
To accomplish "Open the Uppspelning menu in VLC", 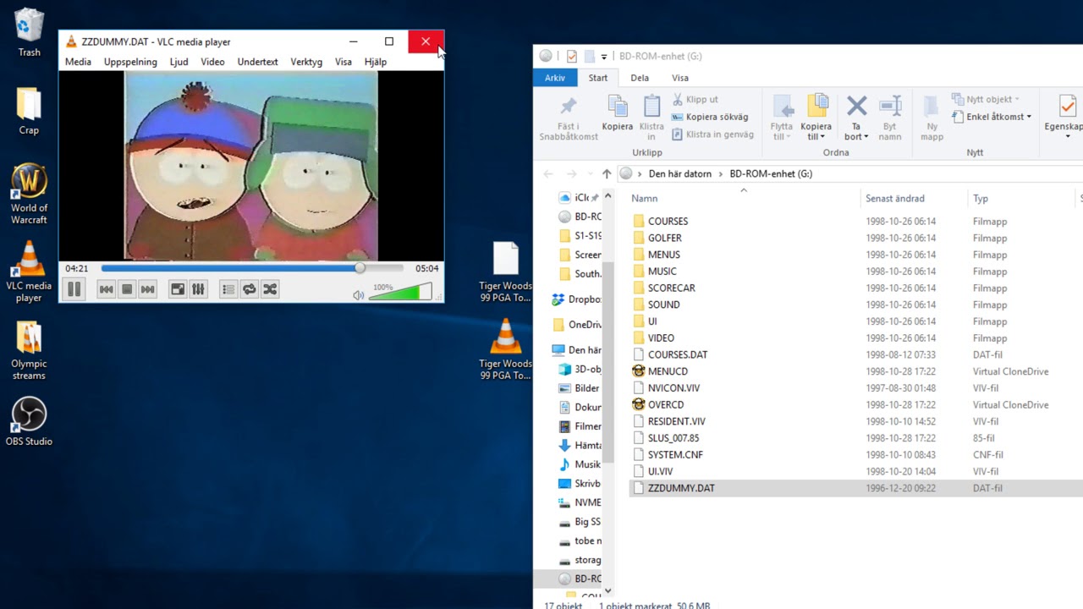I will [130, 62].
